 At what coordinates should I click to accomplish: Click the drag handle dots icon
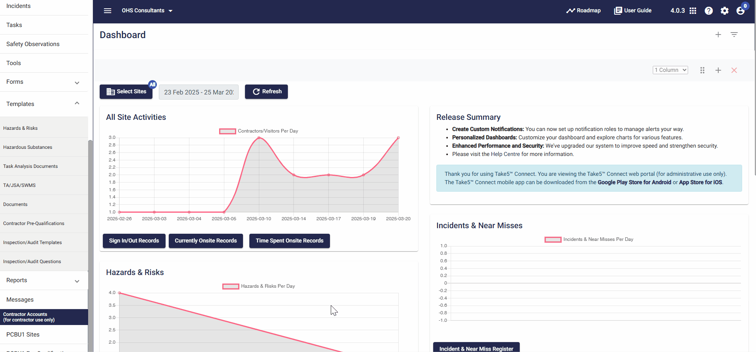point(702,70)
